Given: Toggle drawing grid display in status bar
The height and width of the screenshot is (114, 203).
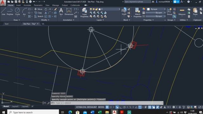Looking at the screenshot, I should [107, 107].
